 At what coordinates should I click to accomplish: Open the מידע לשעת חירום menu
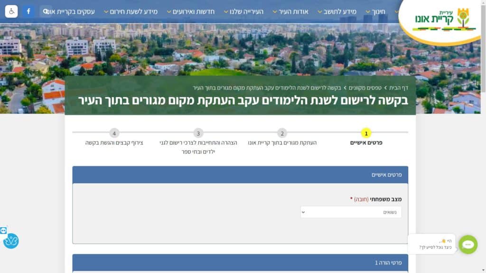(132, 11)
